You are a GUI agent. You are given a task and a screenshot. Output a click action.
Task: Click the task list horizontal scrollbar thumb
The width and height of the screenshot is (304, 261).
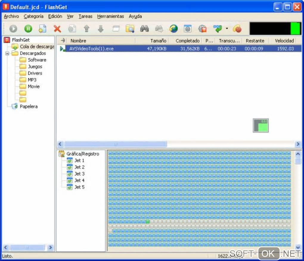point(116,144)
